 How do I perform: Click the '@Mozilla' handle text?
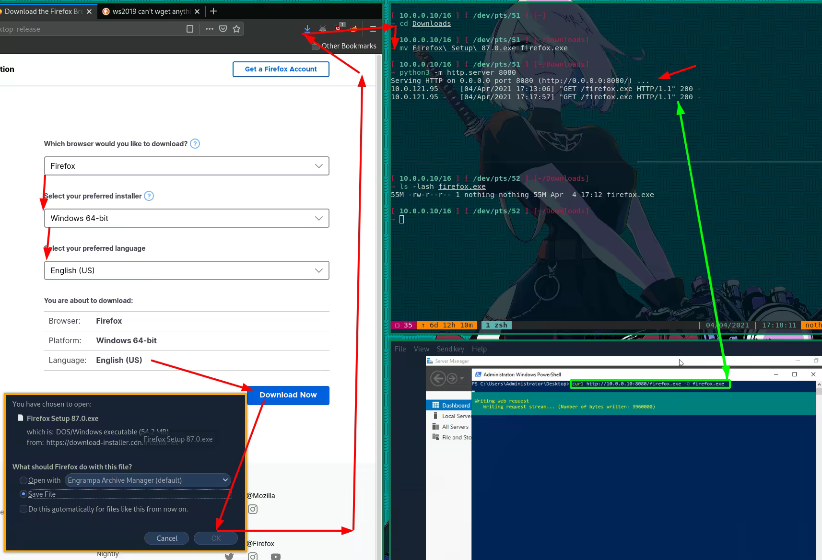coord(261,496)
